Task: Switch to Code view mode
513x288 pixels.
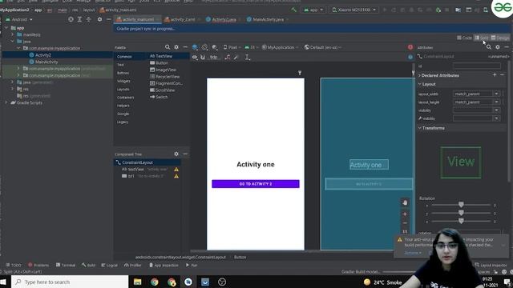Action: 465,38
